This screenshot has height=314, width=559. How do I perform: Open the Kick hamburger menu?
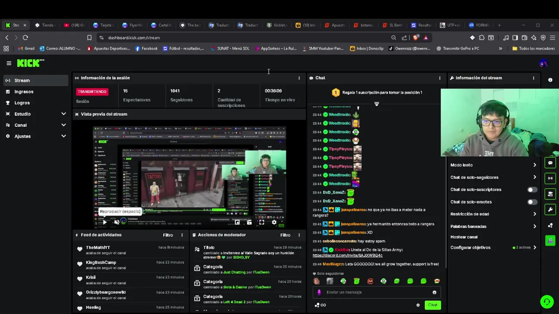coord(9,63)
